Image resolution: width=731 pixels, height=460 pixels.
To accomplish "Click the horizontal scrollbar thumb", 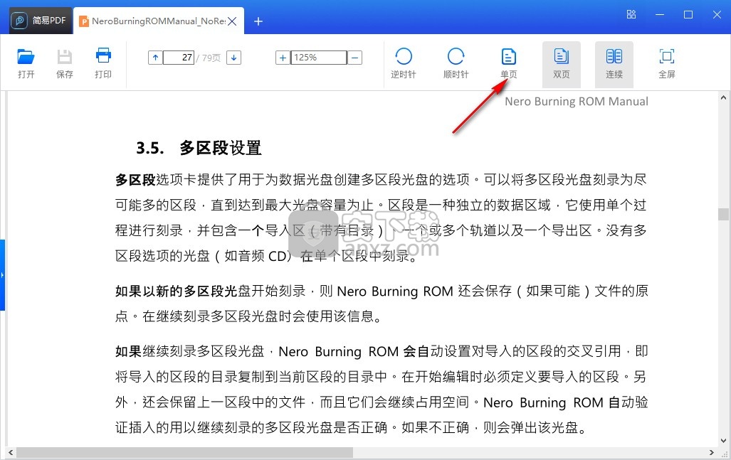I will point(184,453).
